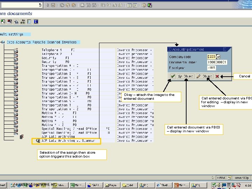This screenshot has width=252, height=189.
Task: Collapse the Accounts Payable Scanned Invoices node
Action: (3, 42)
